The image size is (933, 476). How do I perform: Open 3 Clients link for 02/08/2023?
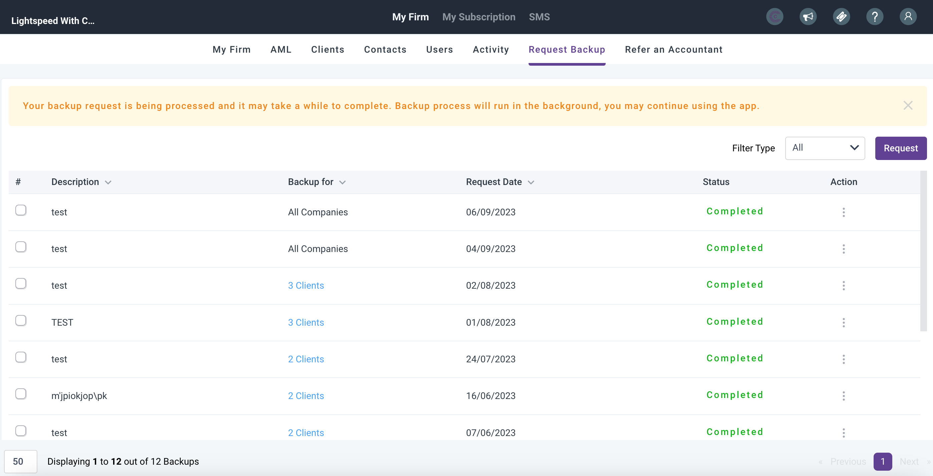[306, 285]
